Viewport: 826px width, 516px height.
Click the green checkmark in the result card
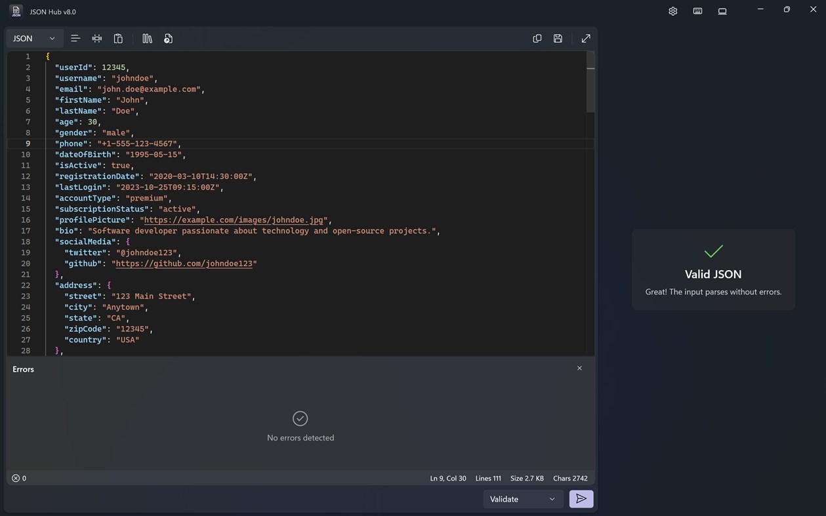click(713, 250)
